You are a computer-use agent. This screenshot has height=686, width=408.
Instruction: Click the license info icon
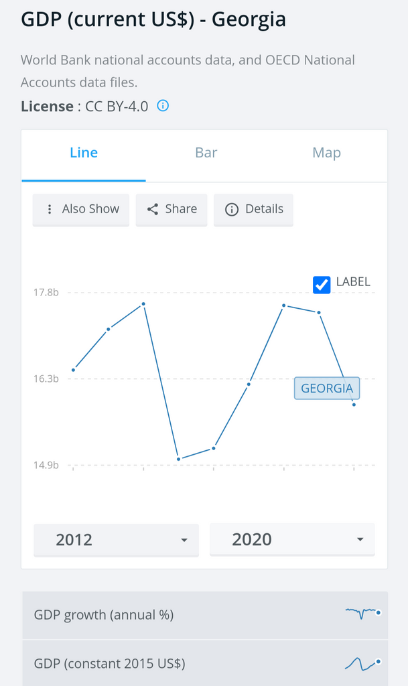pos(163,106)
